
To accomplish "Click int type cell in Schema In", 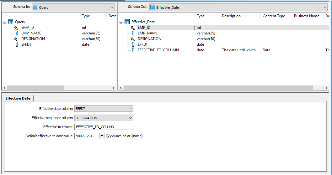I will pyautogui.click(x=84, y=28).
